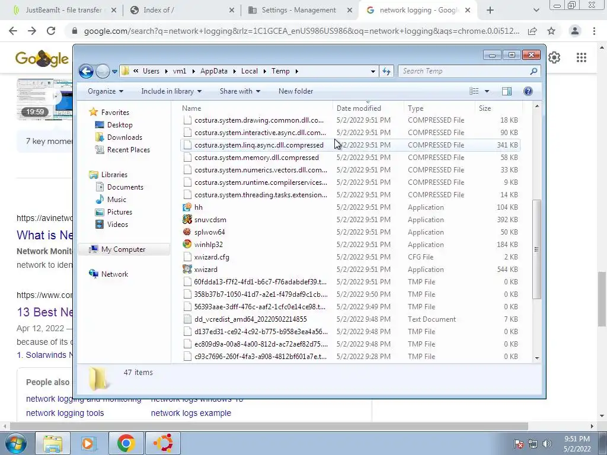
Task: Sort files by Date modified column
Action: click(368, 108)
